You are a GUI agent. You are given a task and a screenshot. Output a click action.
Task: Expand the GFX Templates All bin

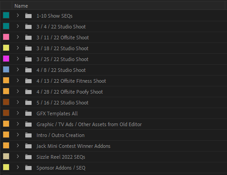tap(18, 113)
